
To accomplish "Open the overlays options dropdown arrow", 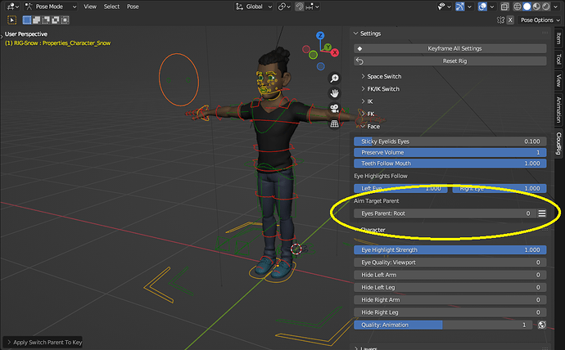I will tap(492, 7).
